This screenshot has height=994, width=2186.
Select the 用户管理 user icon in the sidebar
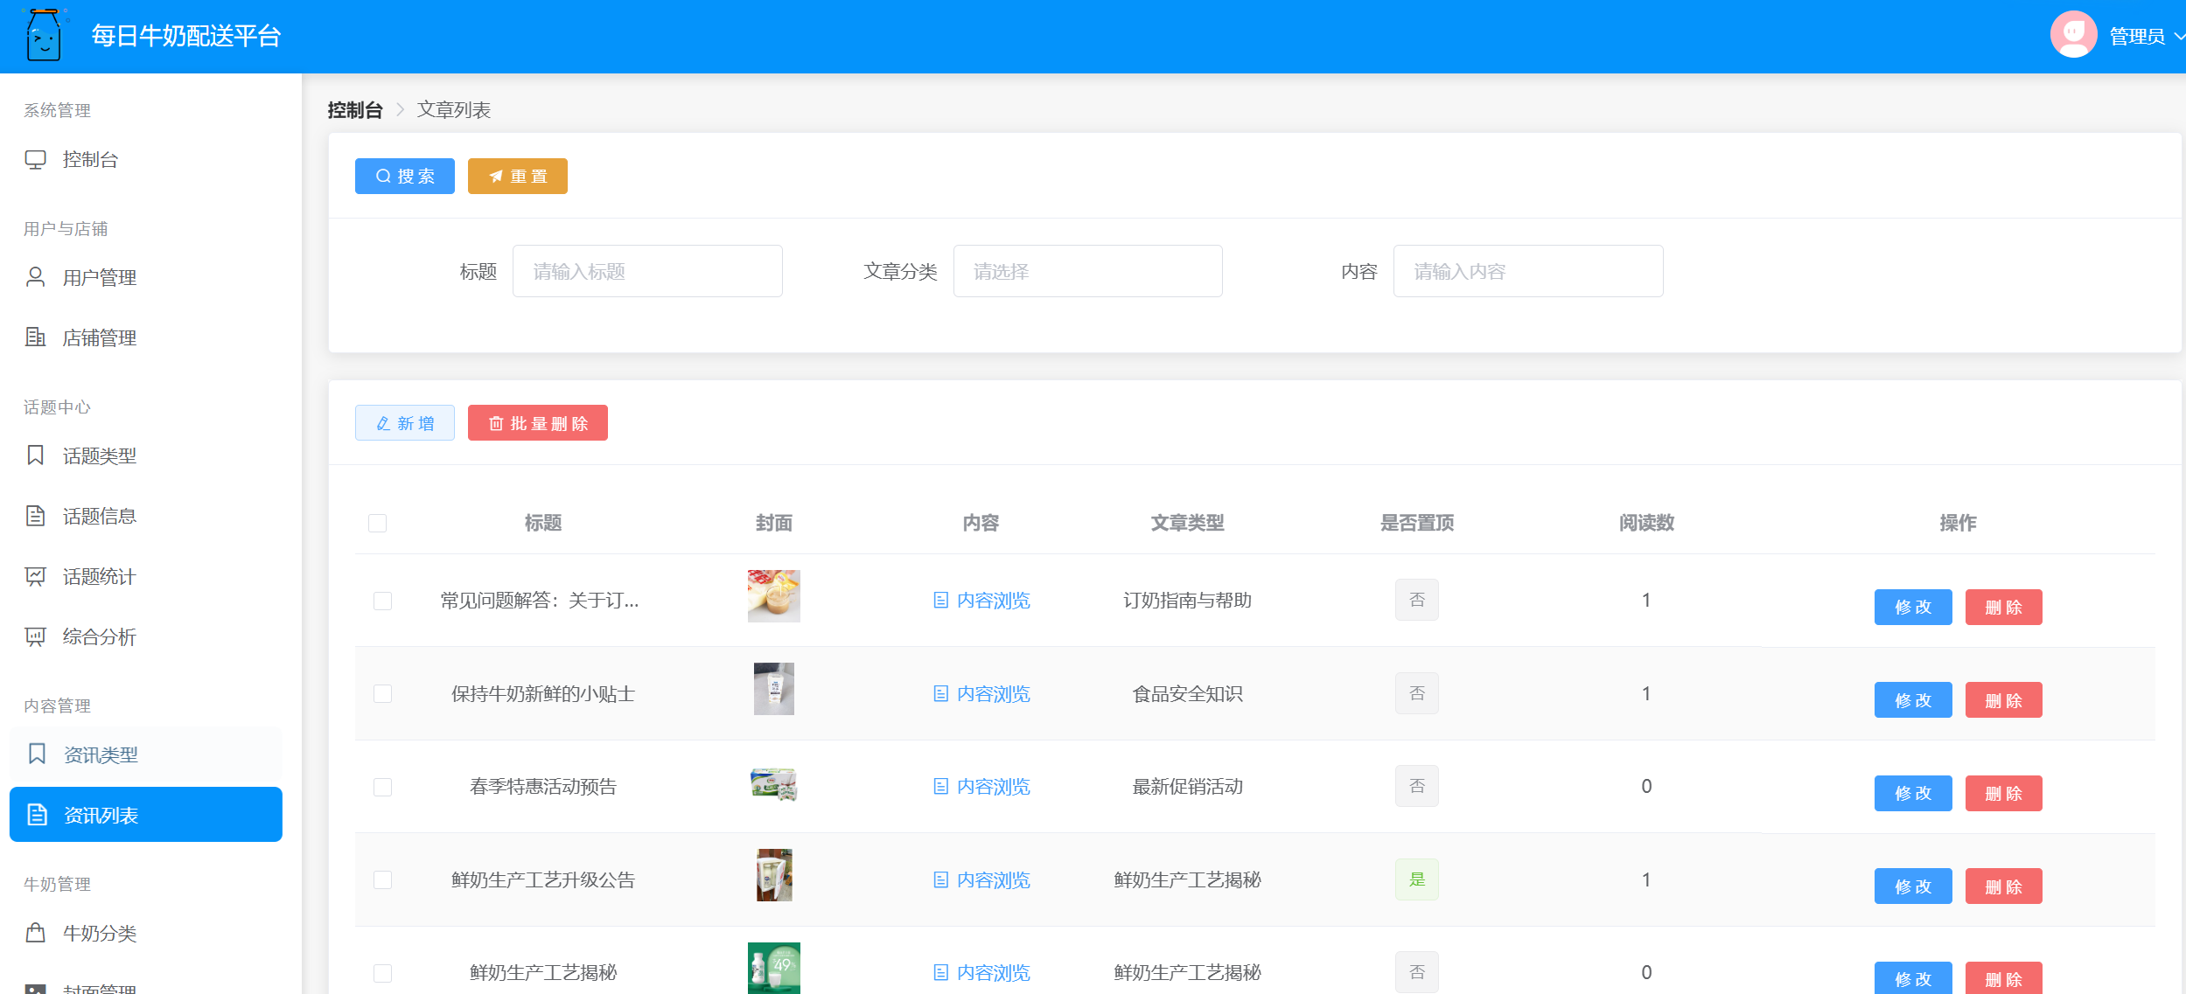tap(36, 276)
